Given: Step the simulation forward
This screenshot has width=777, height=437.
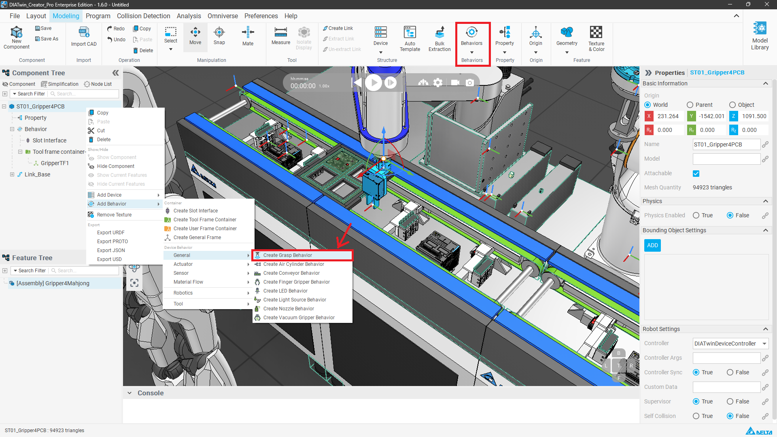Looking at the screenshot, I should pos(391,83).
